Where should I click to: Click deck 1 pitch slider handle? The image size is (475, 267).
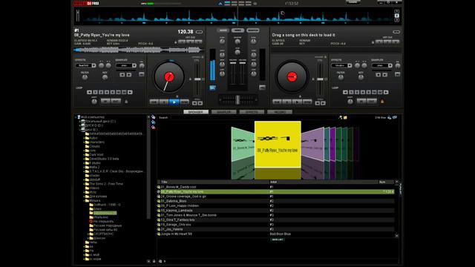click(197, 79)
